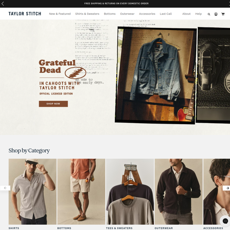Open Bottoms menu
230x230 pixels.
coord(110,14)
